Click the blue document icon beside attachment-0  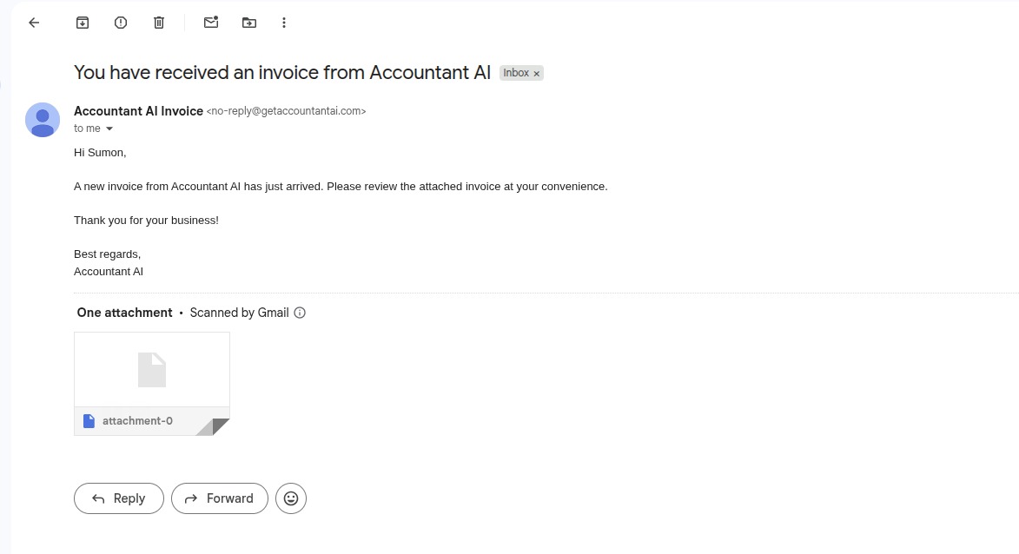(89, 421)
